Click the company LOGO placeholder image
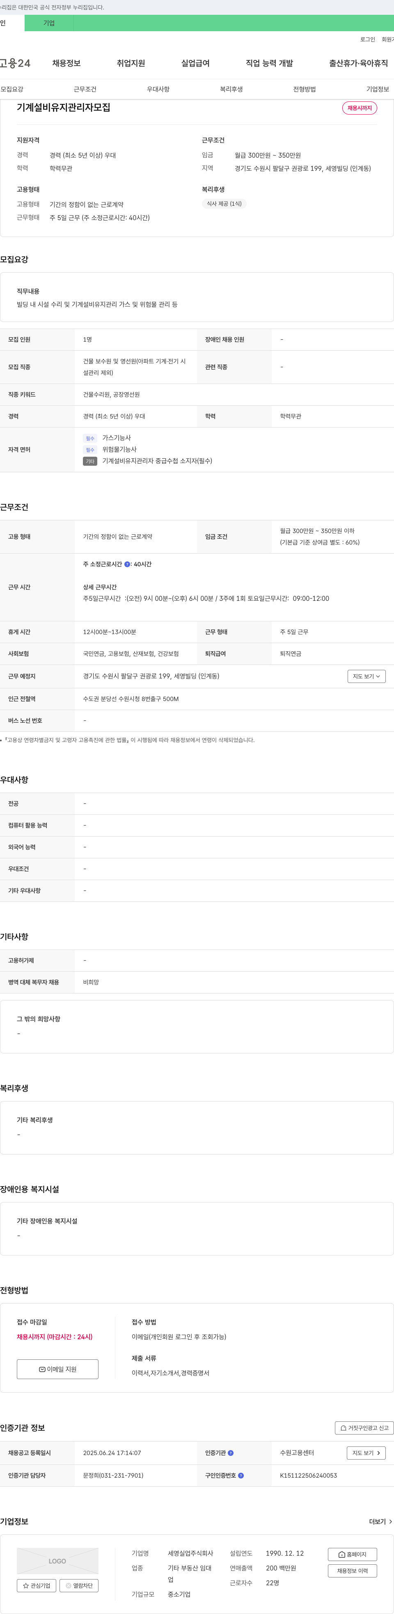This screenshot has height=1614, width=394. pos(57,1561)
